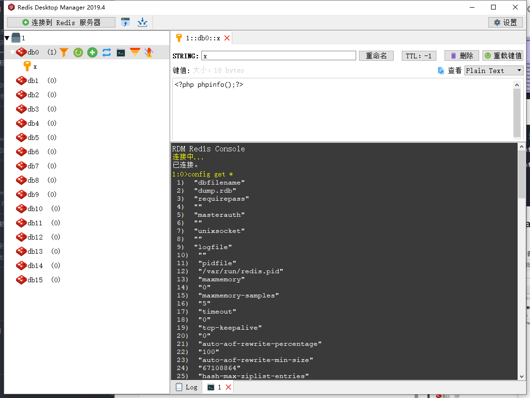Viewport: 530px width, 398px height.
Task: Click the 重载键值 reload value button
Action: [x=503, y=56]
